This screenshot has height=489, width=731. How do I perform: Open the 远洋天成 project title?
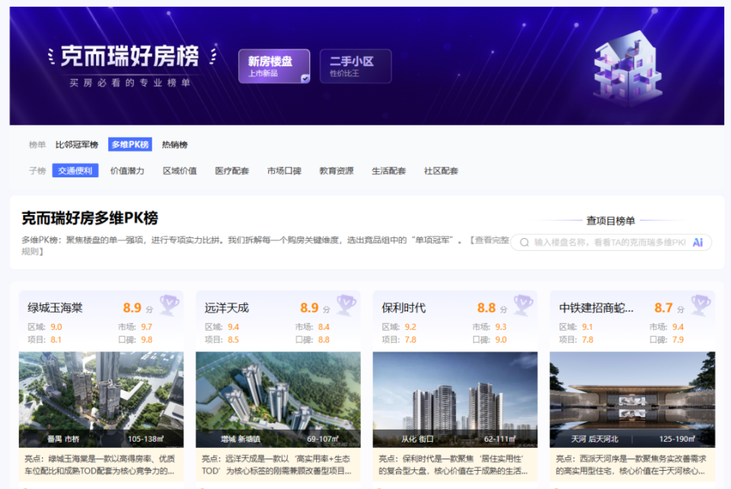pos(227,308)
